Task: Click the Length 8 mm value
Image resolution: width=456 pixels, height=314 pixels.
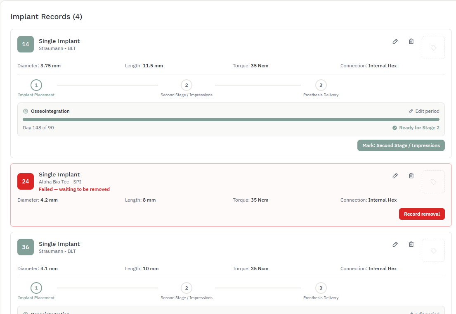Action: [x=149, y=200]
